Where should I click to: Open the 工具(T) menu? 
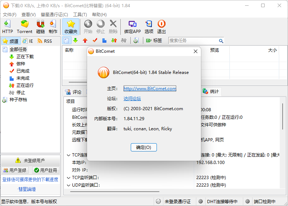(x=80, y=15)
